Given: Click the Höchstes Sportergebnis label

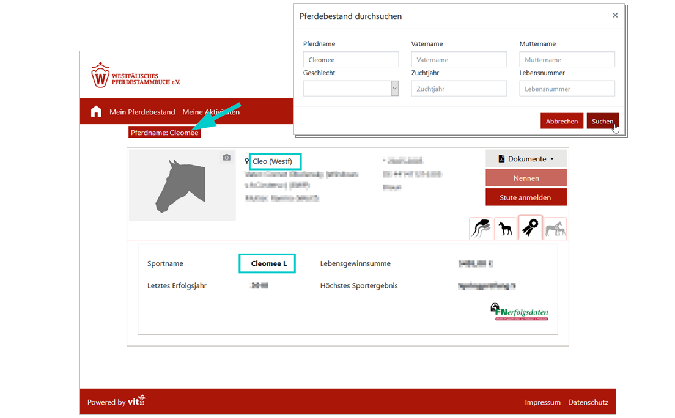Looking at the screenshot, I should point(359,285).
